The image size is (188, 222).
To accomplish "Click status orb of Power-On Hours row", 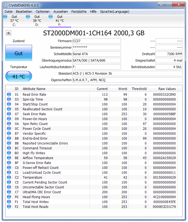I will [x=9, y=119].
